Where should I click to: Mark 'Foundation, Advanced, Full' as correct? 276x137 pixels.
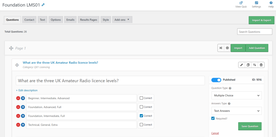click(x=141, y=107)
